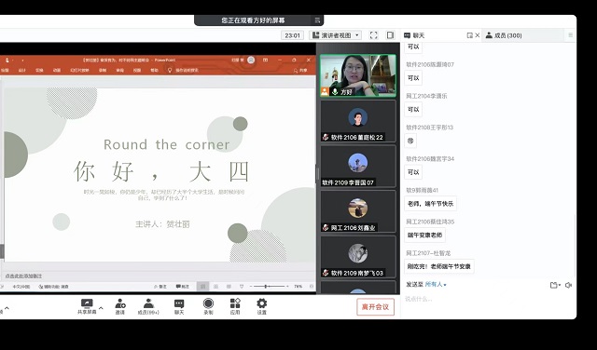Image resolution: width=597 pixels, height=350 pixels.
Task: Select 软件 2109 李晋国 07 participant tile
Action: (358, 166)
